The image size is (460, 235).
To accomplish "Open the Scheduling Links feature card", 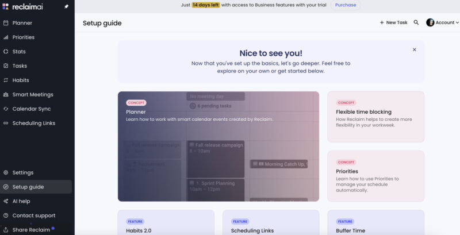I will 271,222.
